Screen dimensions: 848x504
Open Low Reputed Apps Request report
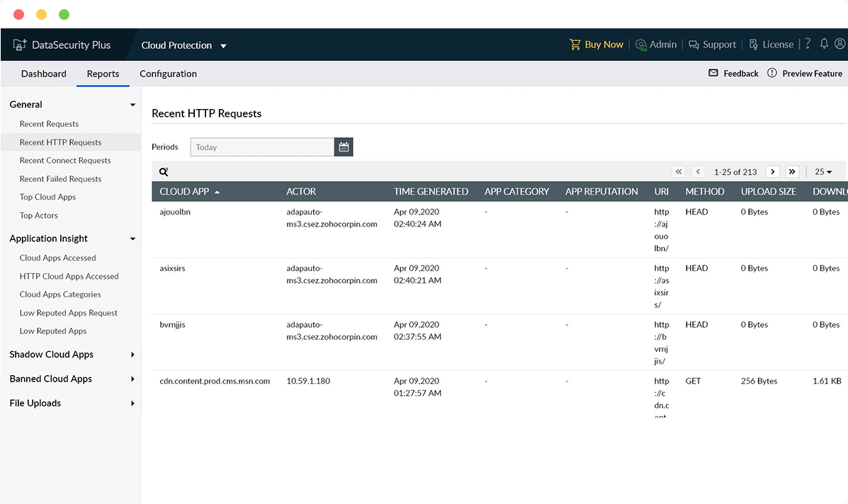tap(69, 313)
